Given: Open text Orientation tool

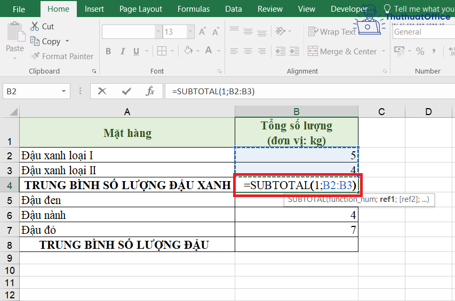Looking at the screenshot, I should (281, 31).
